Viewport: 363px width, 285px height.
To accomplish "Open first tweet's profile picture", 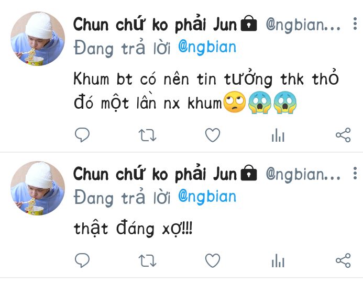I will pos(38,39).
